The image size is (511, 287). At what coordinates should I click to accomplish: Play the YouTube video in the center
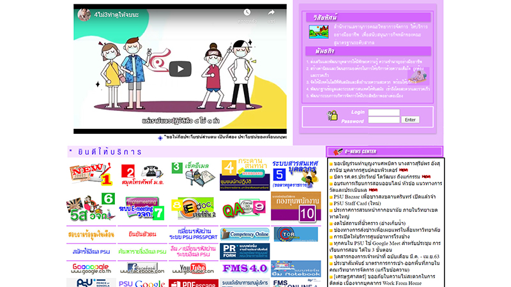point(180,69)
